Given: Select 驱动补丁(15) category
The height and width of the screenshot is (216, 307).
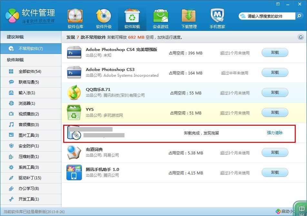Looking at the screenshot, I should click(x=31, y=178).
